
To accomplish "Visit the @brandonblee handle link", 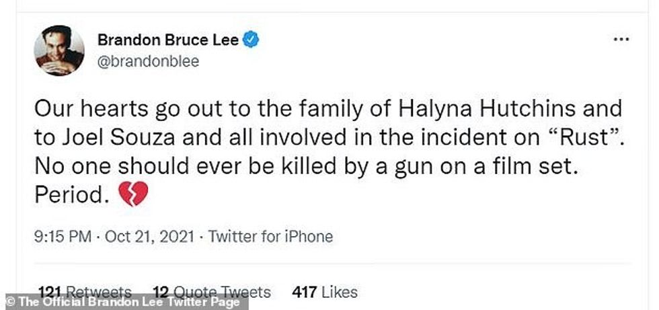I will pyautogui.click(x=148, y=61).
